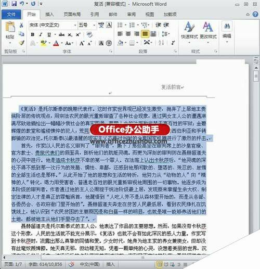Insert enclosed character (circled 字)

(x=109, y=43)
